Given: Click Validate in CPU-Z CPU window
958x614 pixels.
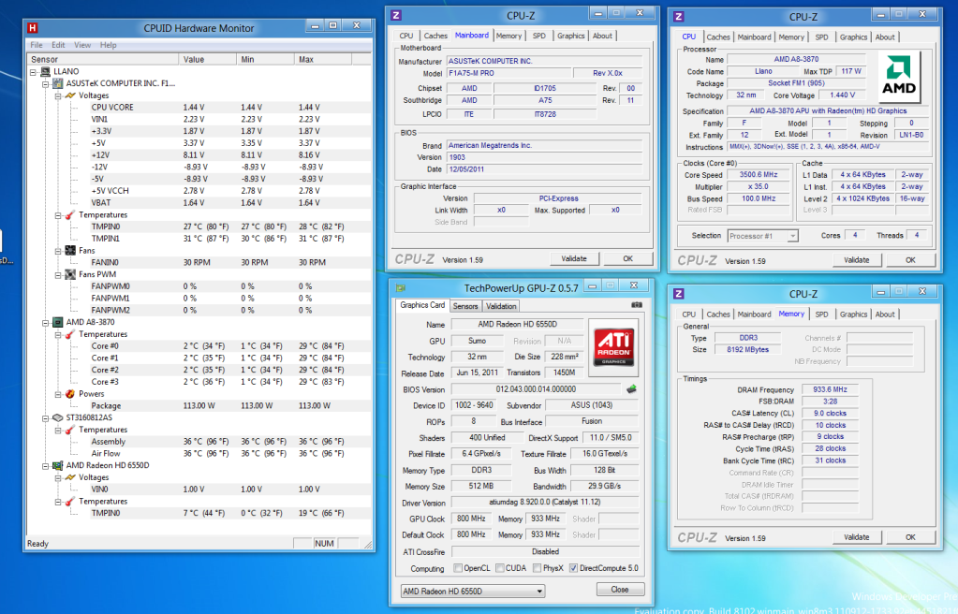Looking at the screenshot, I should point(857,260).
